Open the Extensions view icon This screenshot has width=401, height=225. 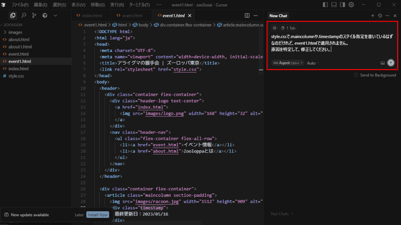[45, 15]
